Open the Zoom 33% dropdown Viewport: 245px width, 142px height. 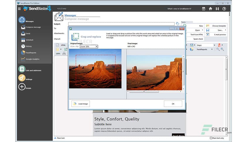(x=89, y=46)
